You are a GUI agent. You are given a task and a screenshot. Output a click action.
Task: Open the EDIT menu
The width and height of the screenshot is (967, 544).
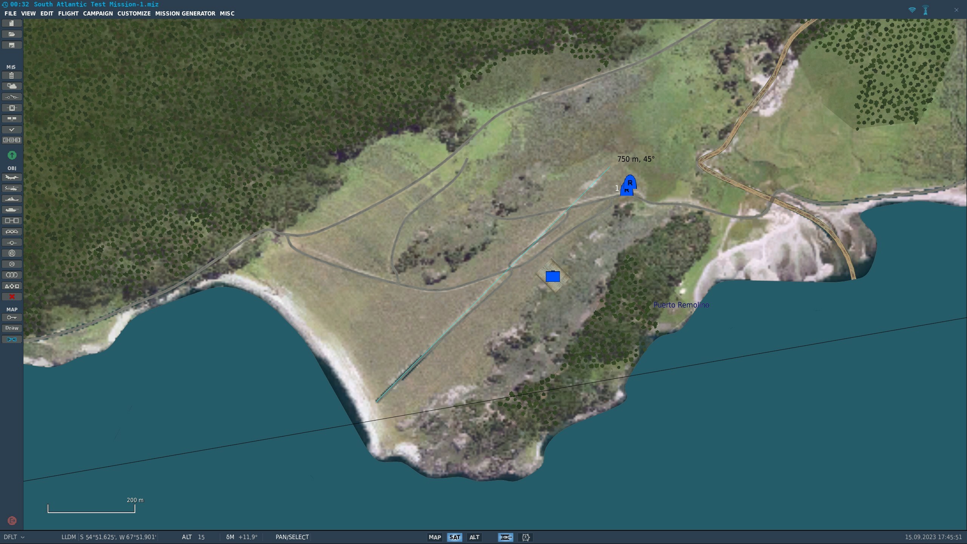click(47, 13)
